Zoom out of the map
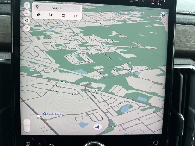 coord(27,129)
